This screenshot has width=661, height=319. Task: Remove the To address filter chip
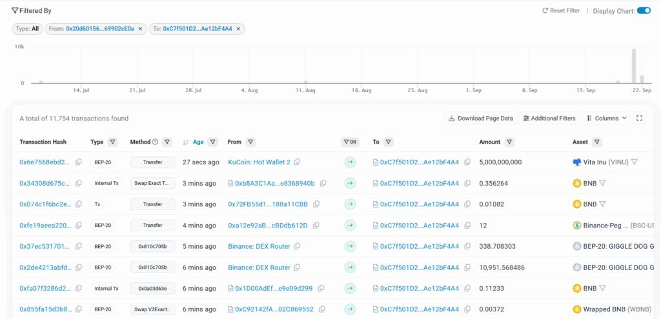coord(238,29)
